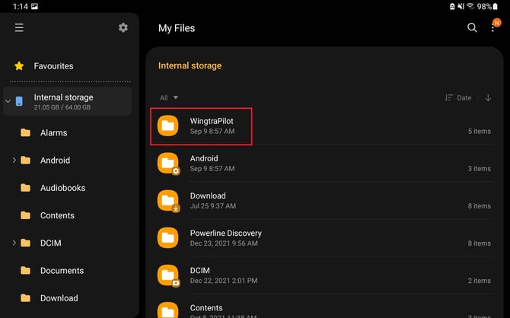
Task: Collapse the Internal storage tree
Action: 8,101
